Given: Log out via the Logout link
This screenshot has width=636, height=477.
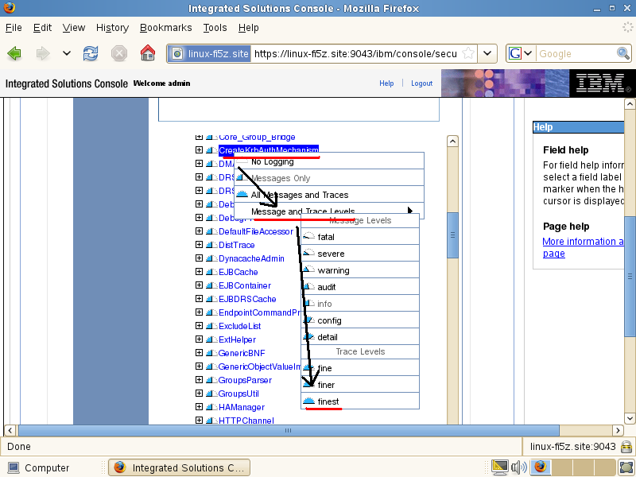Looking at the screenshot, I should pos(422,83).
